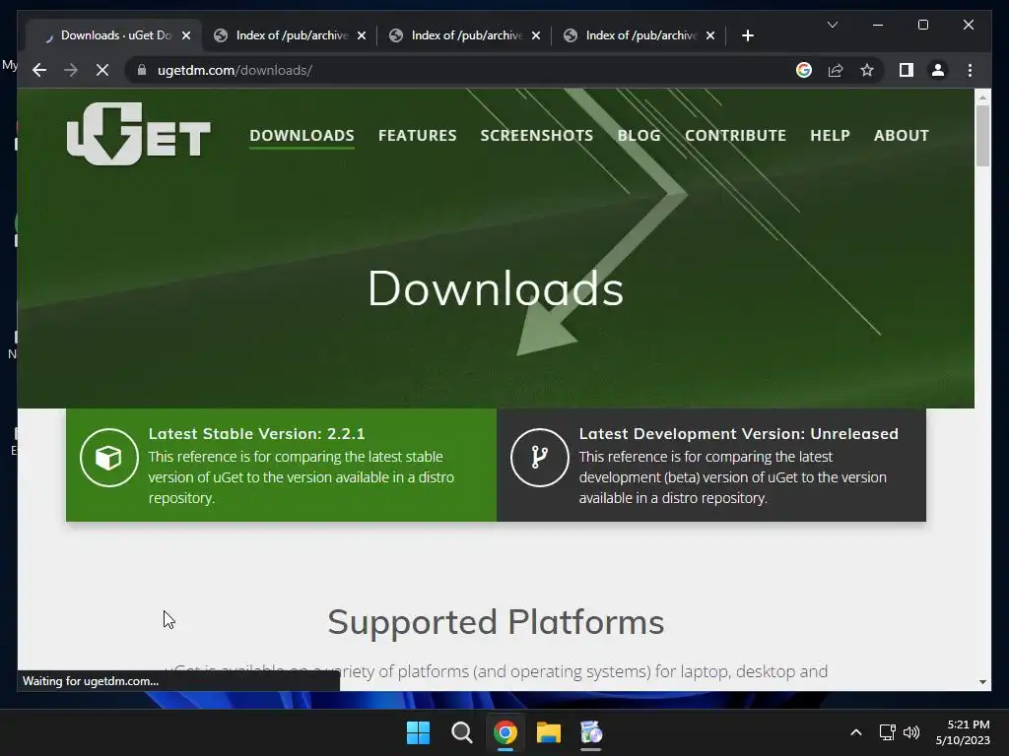Click the share page icon

[x=836, y=70]
